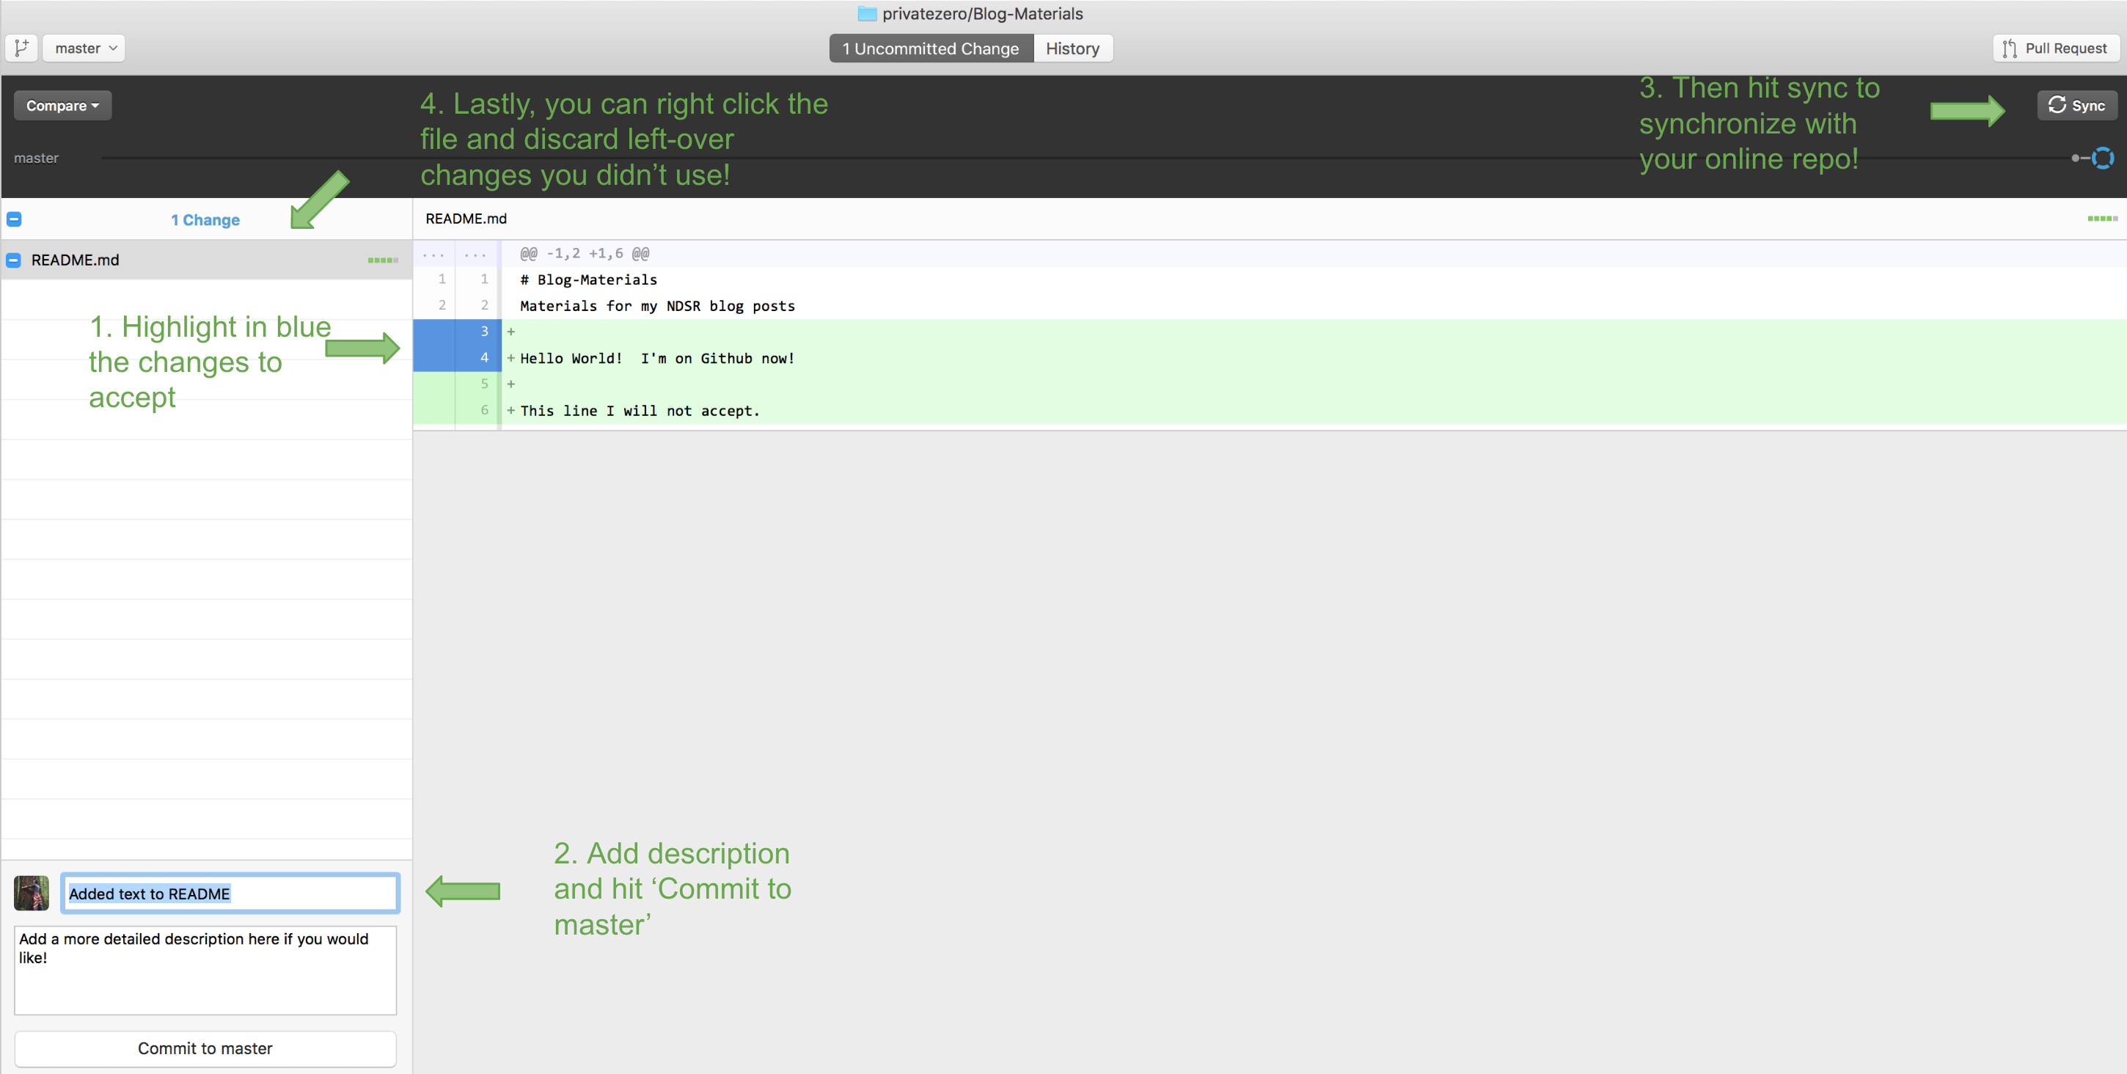Click the commit summary text field
The width and height of the screenshot is (2127, 1074).
230,893
